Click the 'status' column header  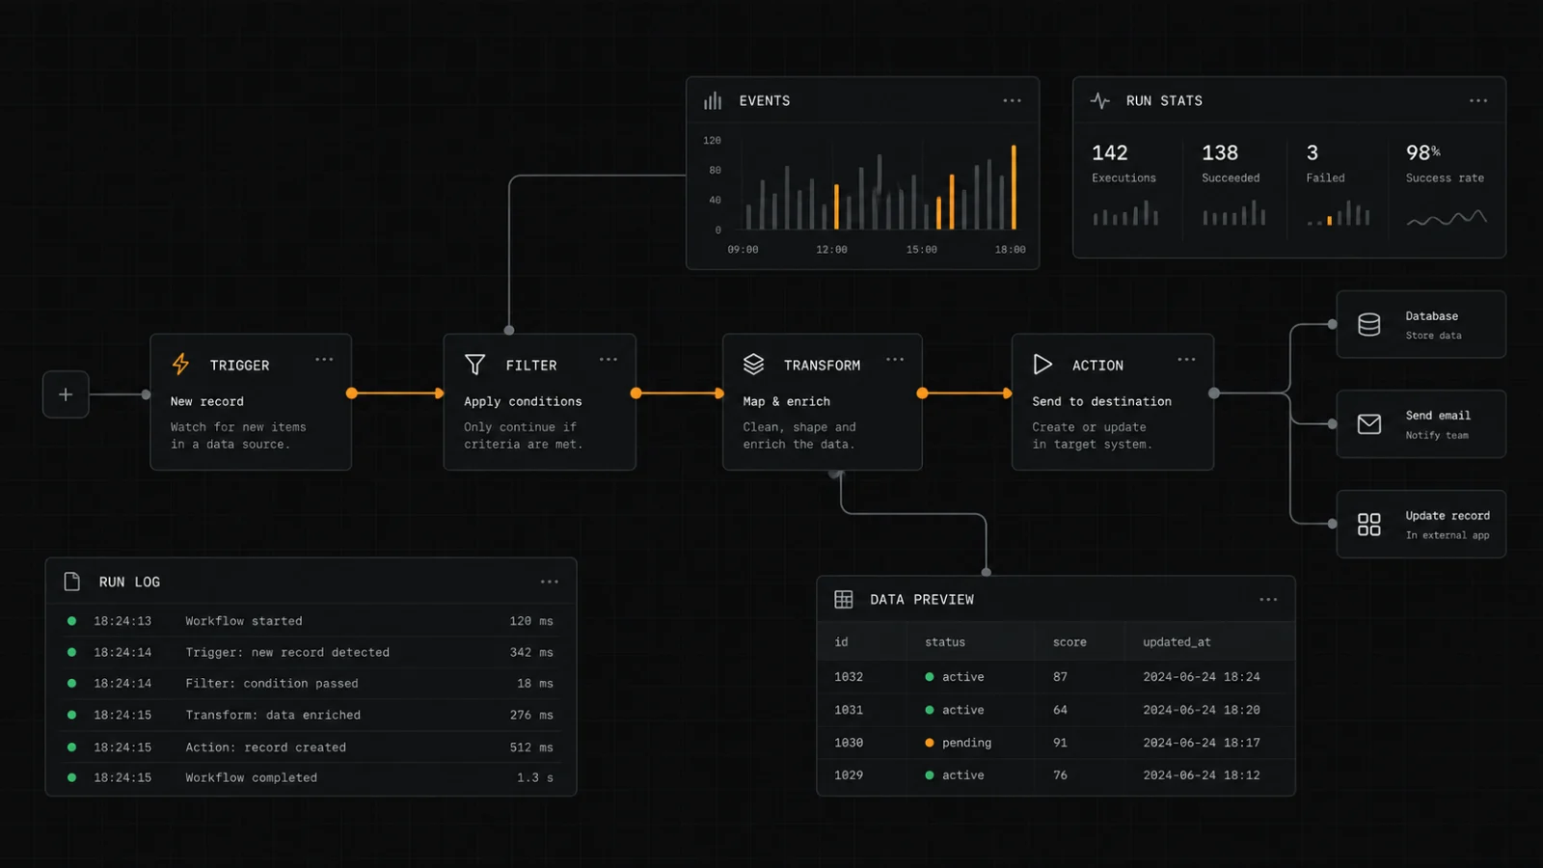pyautogui.click(x=945, y=642)
